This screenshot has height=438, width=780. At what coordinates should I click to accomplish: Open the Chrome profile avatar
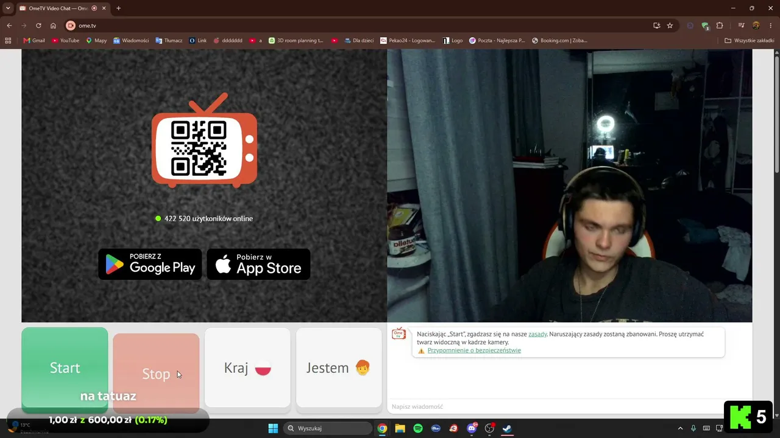pyautogui.click(x=756, y=26)
